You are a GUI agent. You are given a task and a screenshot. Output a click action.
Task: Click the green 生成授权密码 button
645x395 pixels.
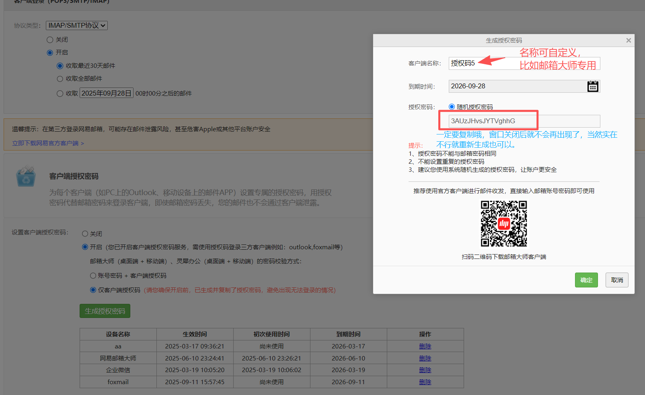105,311
